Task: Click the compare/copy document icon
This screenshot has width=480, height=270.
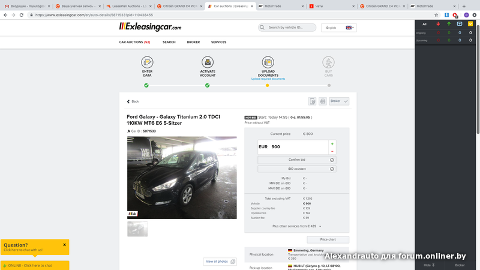Action: point(312,101)
